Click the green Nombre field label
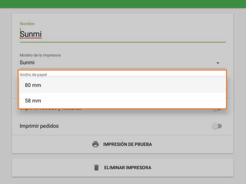This screenshot has height=184, width=246. 27,24
